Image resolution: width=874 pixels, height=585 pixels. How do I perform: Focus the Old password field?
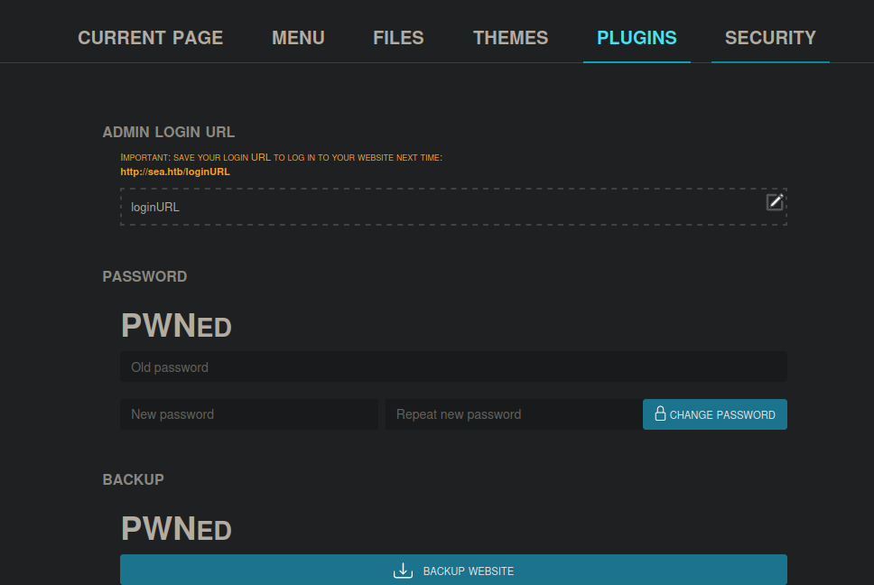click(453, 367)
